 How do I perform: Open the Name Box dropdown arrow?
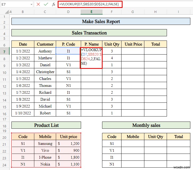(x=32, y=5)
